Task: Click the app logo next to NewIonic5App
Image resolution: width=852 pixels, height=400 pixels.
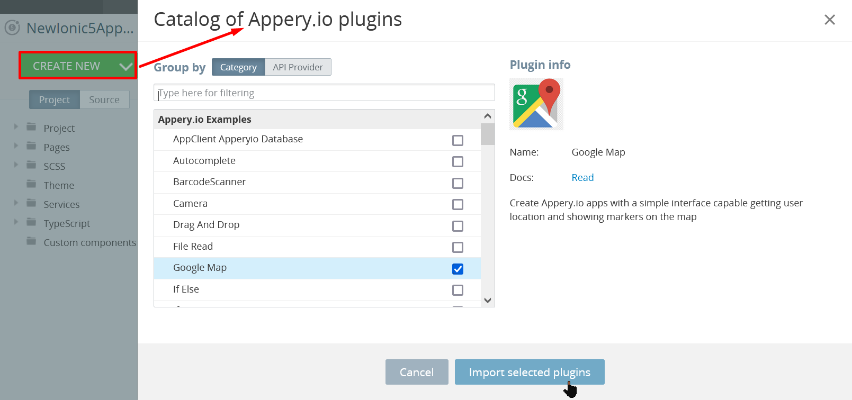Action: [x=12, y=28]
